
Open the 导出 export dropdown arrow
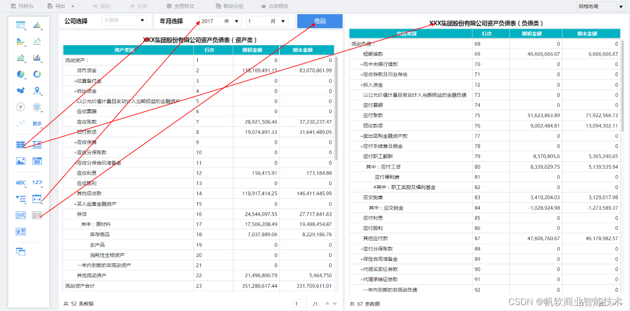click(x=73, y=6)
